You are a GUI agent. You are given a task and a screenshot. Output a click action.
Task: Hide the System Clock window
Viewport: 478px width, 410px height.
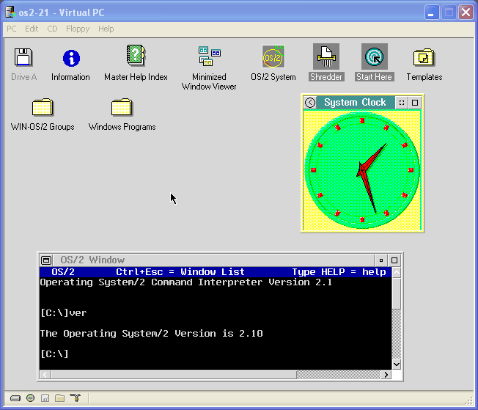coord(402,103)
